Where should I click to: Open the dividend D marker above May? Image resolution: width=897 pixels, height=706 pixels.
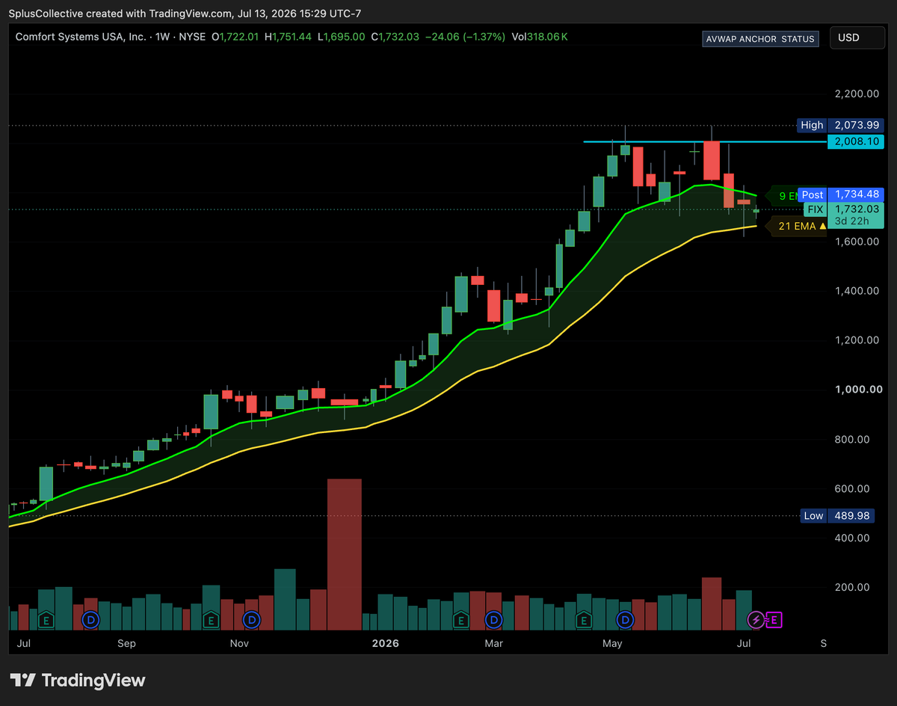(626, 619)
